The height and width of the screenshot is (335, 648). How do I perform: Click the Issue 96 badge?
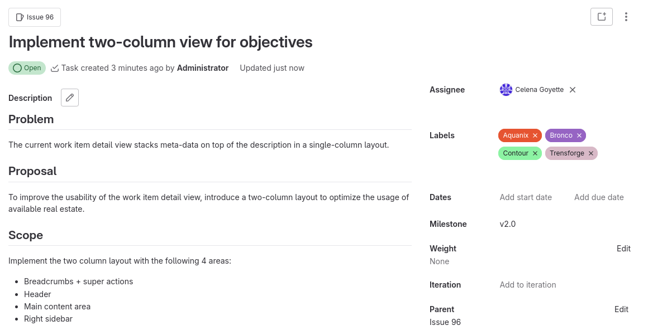click(34, 17)
